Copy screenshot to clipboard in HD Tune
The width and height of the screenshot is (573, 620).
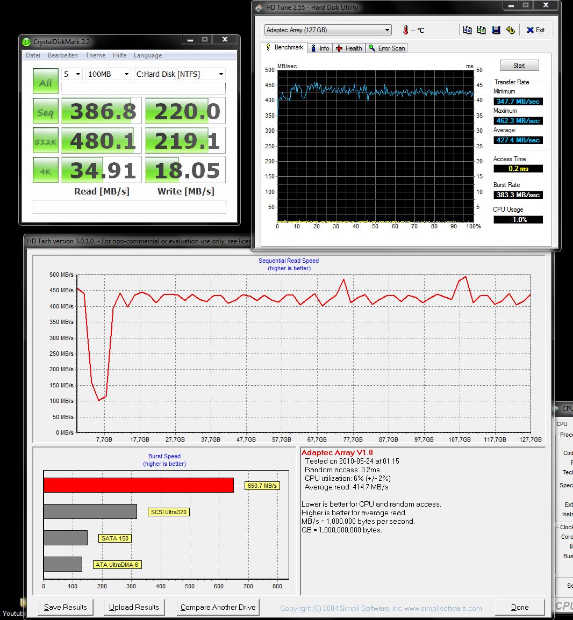tap(482, 30)
